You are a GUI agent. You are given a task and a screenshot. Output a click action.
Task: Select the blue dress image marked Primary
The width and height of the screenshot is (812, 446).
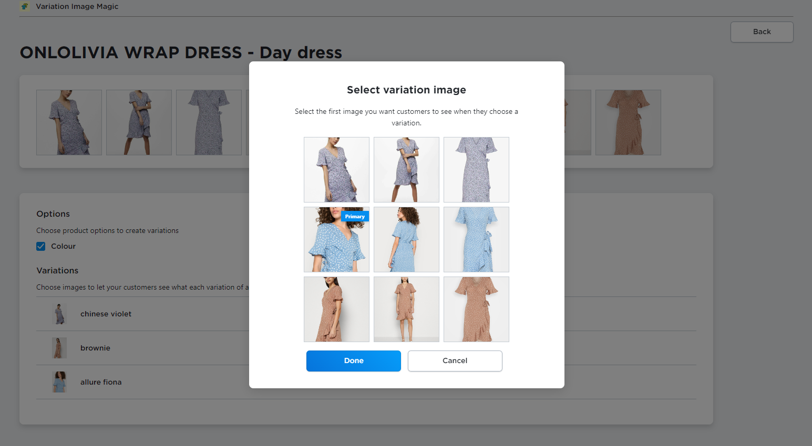click(336, 239)
